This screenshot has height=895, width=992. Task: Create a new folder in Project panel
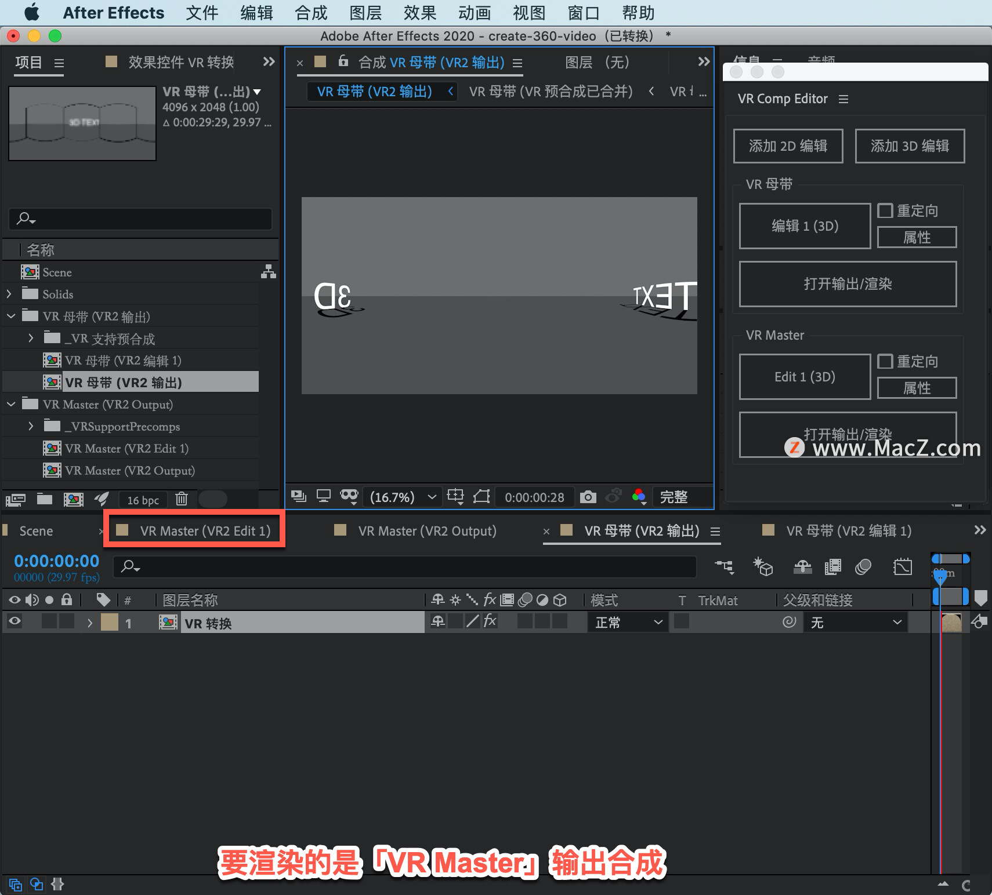click(45, 499)
